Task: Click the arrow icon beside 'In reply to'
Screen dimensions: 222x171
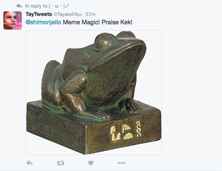Action: click(x=19, y=6)
